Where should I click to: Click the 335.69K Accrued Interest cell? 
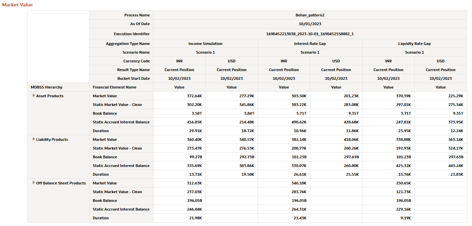(179, 166)
